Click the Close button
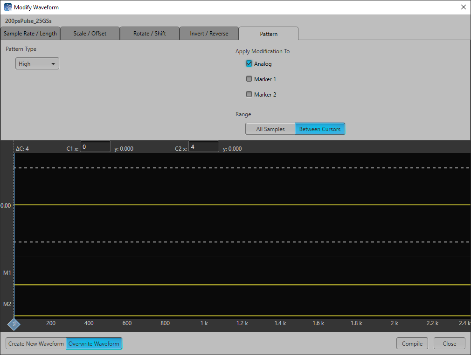 449,343
